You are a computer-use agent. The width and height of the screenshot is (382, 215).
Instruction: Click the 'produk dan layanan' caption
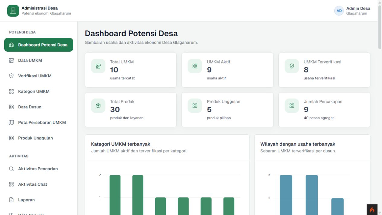(x=127, y=118)
